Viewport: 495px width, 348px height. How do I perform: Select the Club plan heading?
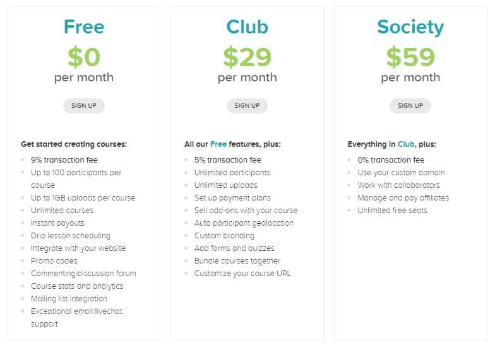(x=247, y=26)
